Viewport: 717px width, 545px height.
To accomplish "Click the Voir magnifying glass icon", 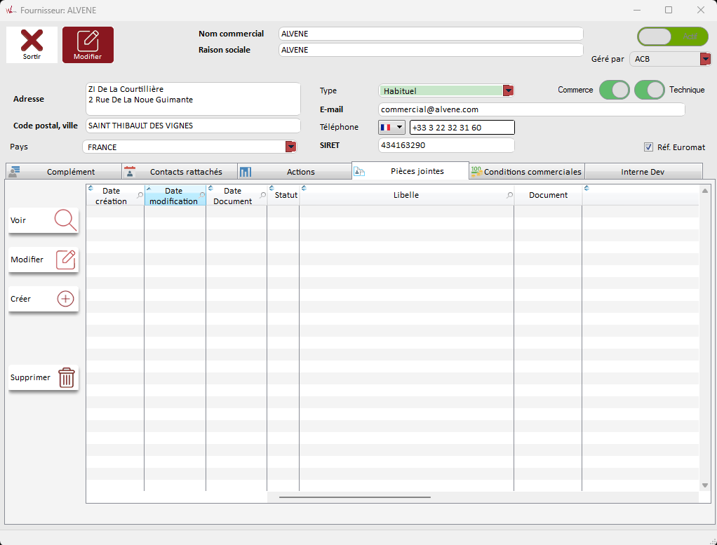I will pyautogui.click(x=65, y=220).
